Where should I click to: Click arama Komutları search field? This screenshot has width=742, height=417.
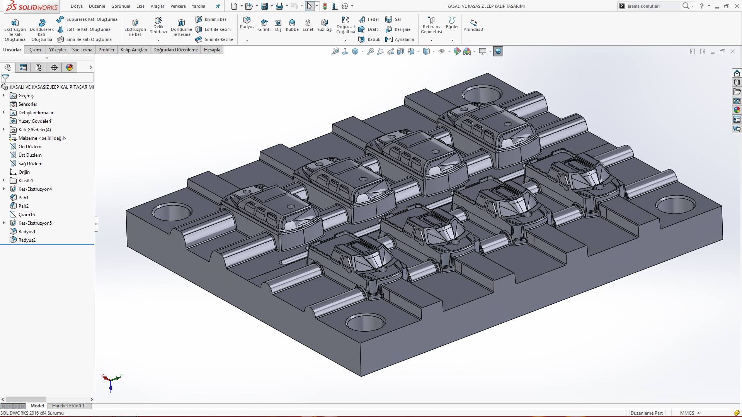pyautogui.click(x=653, y=6)
